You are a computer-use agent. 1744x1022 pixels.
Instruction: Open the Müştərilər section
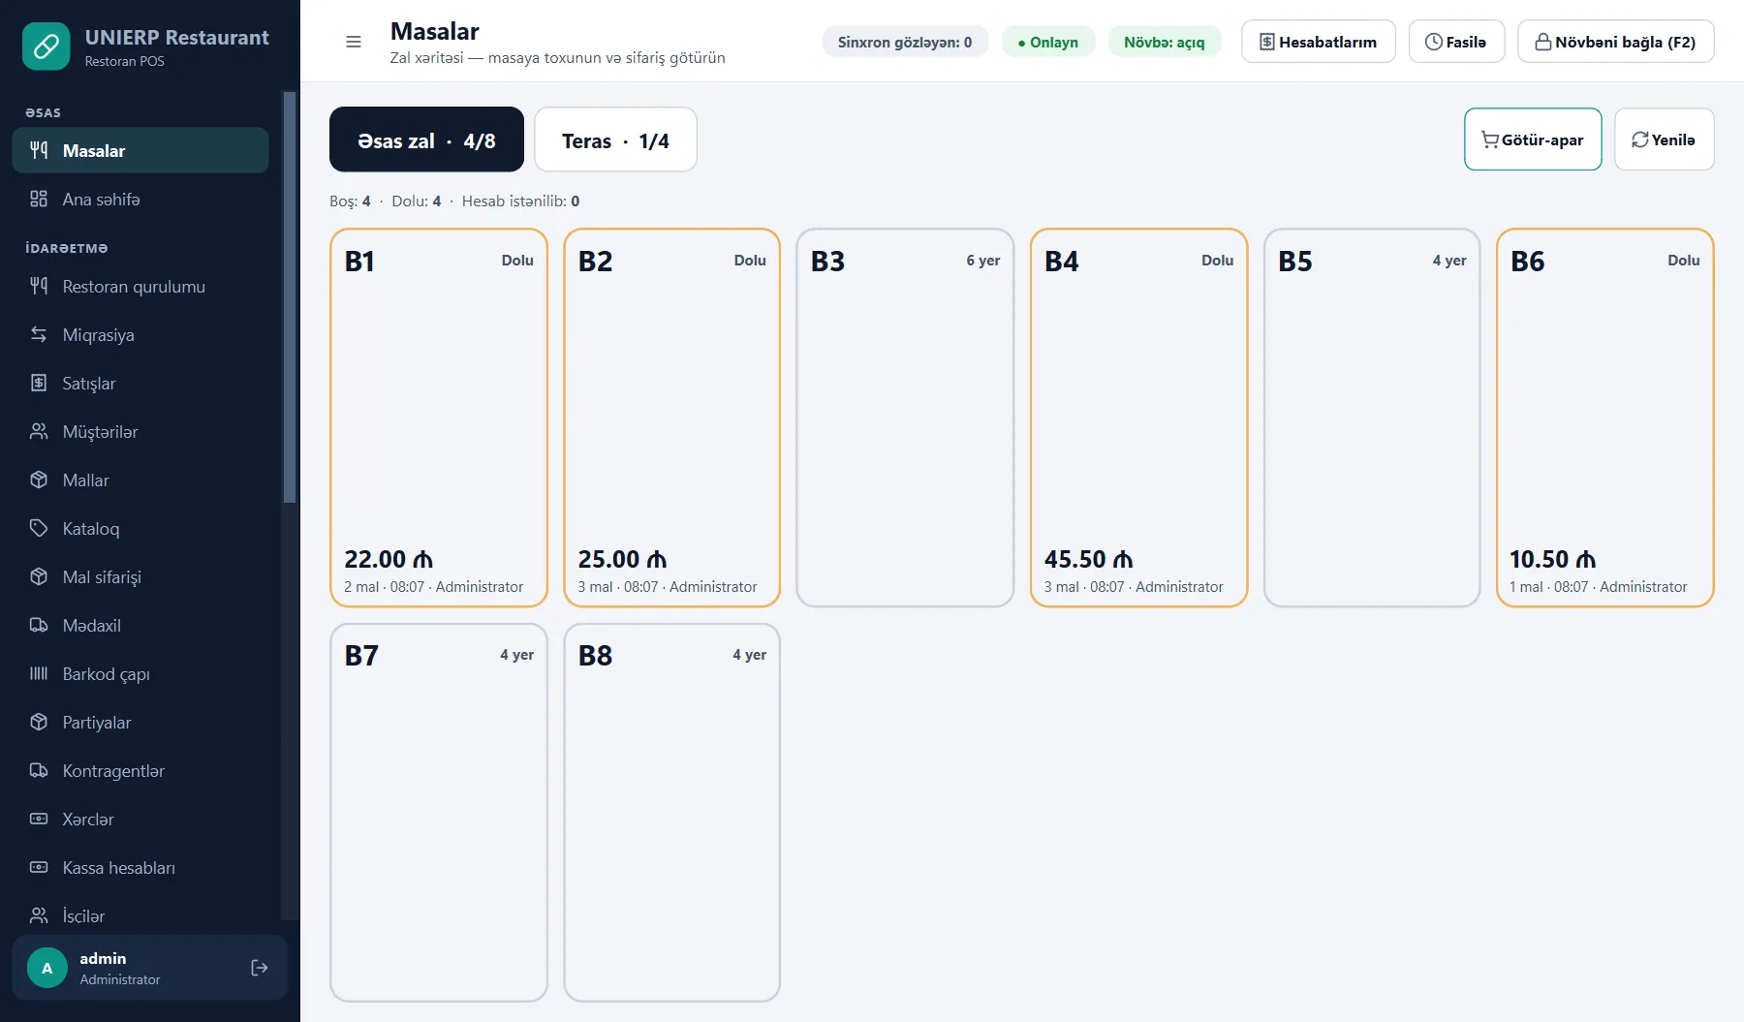pyautogui.click(x=140, y=432)
